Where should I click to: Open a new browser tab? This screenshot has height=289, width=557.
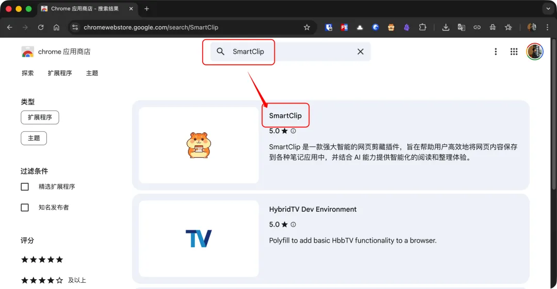tap(146, 9)
